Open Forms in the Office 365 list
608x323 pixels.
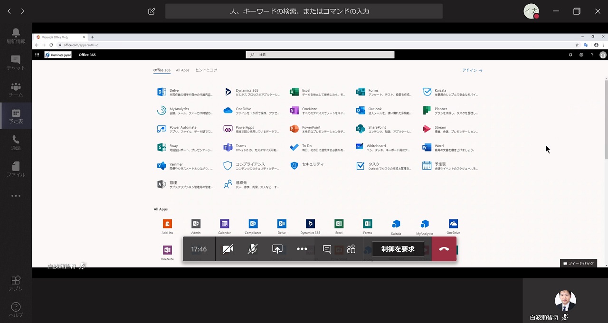click(384, 92)
